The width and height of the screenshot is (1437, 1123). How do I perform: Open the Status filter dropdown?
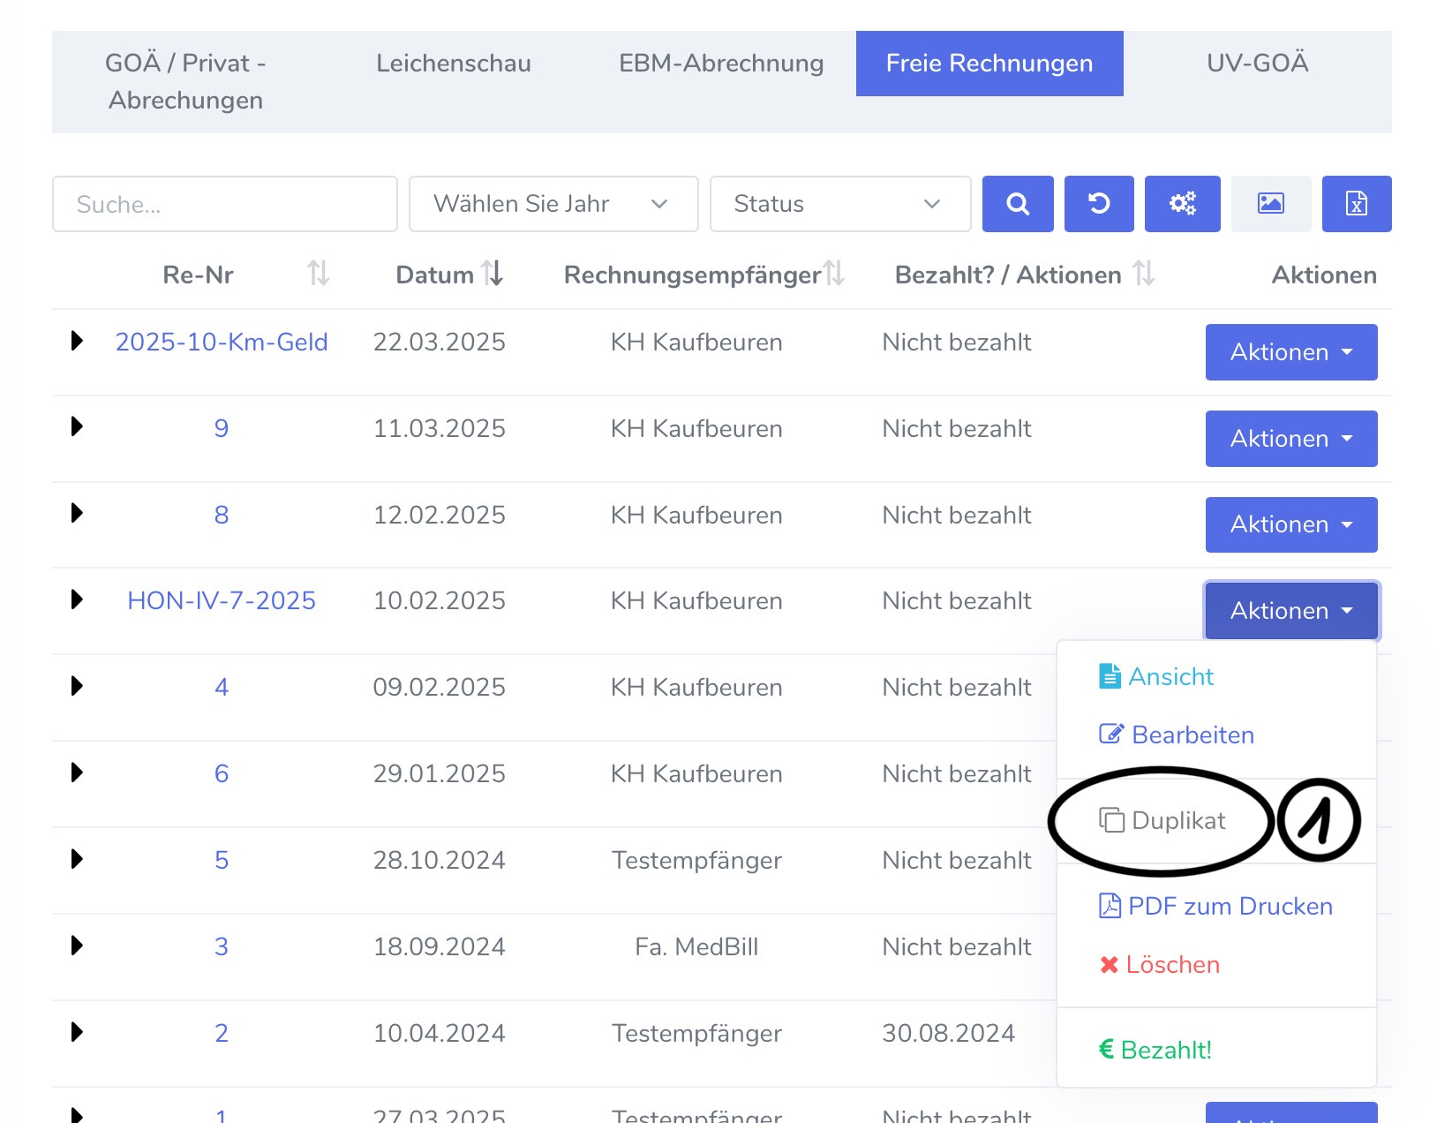pyautogui.click(x=839, y=204)
